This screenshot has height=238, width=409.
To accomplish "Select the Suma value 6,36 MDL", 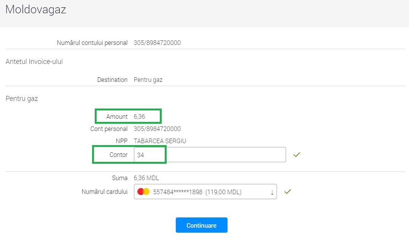I will [146, 177].
